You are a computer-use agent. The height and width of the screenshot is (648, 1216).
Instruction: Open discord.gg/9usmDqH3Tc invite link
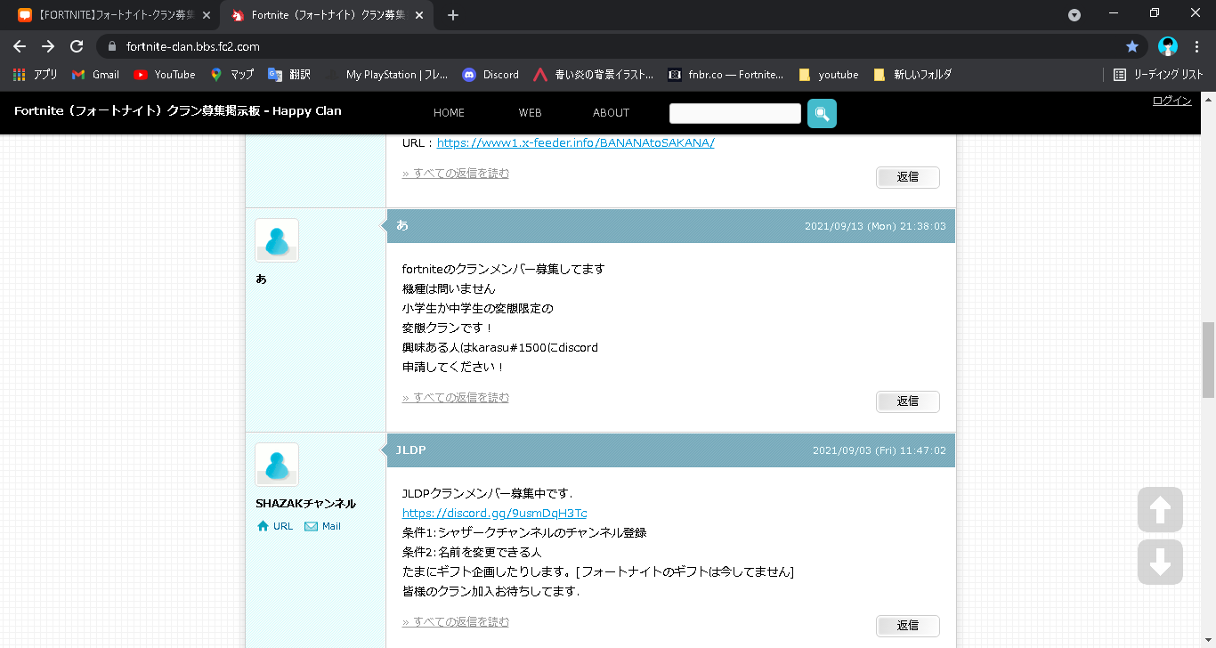(494, 513)
